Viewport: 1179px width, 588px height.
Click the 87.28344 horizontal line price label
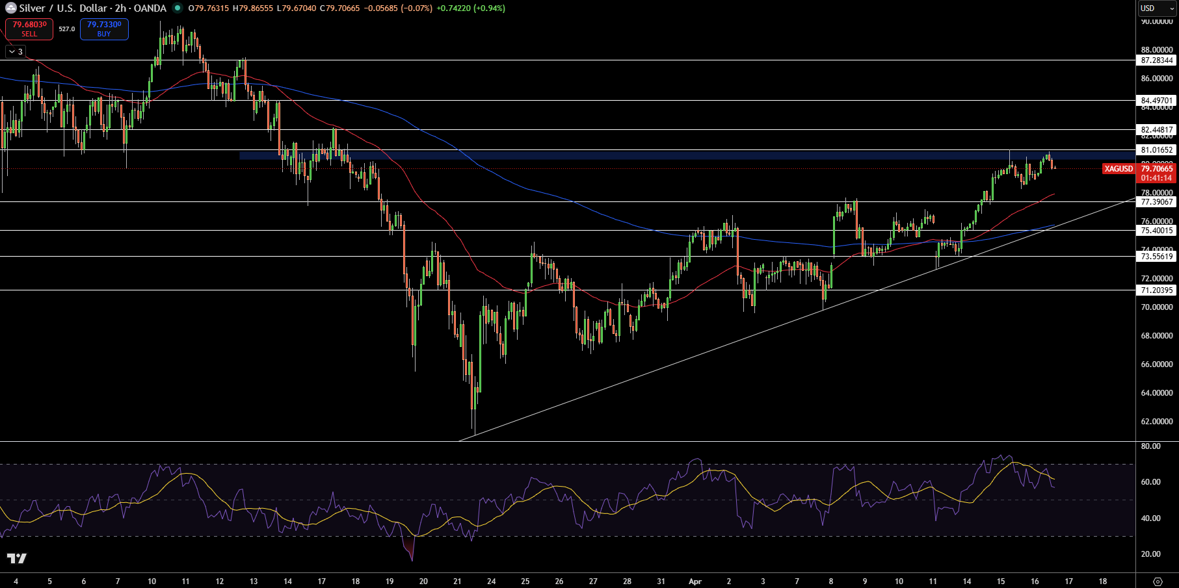coord(1157,60)
